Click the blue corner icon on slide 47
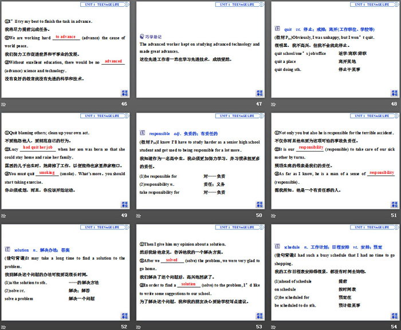This screenshot has width=401, height=330. click(x=260, y=93)
